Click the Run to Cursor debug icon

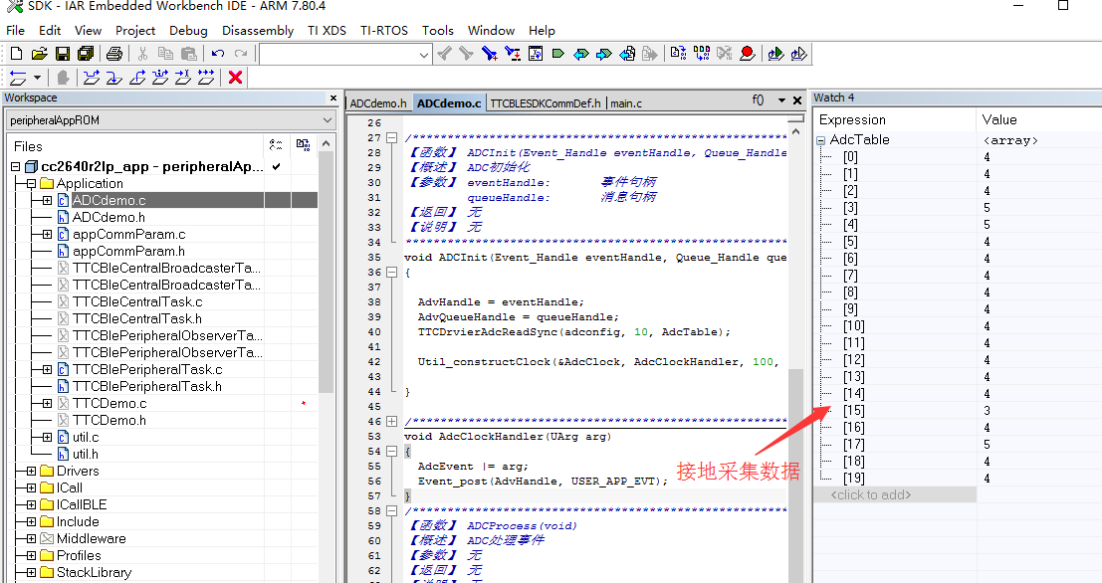(183, 78)
